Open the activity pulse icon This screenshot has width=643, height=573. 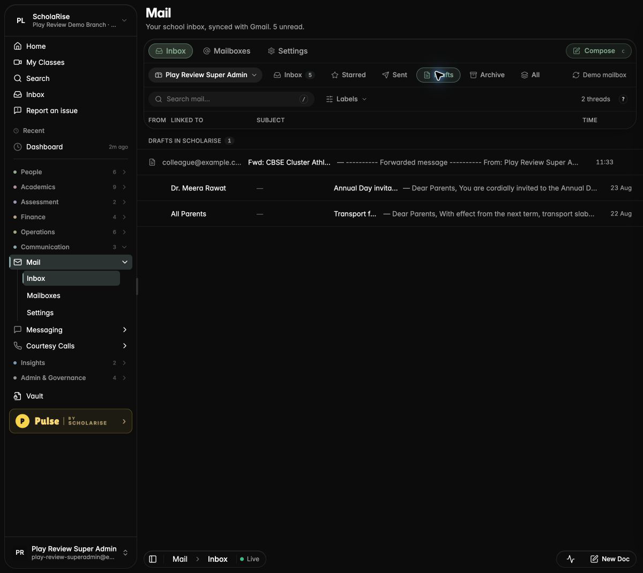(x=571, y=559)
